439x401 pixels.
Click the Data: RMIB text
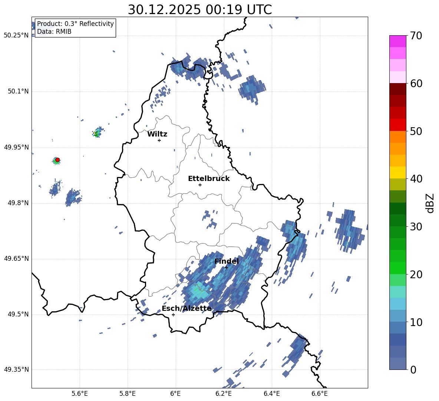[54, 32]
